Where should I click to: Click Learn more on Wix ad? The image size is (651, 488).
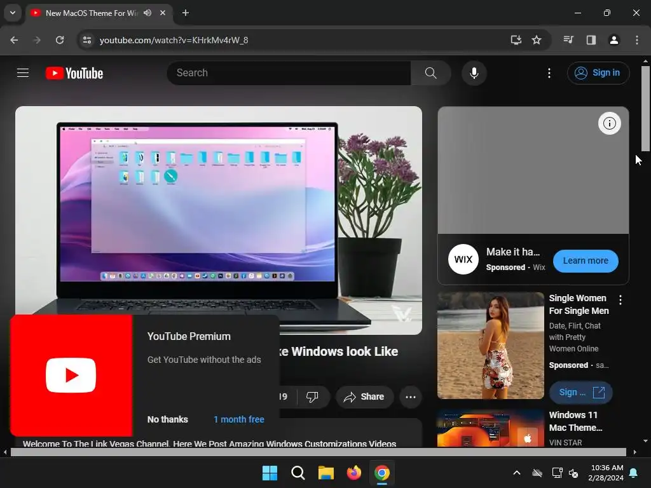[x=586, y=261]
